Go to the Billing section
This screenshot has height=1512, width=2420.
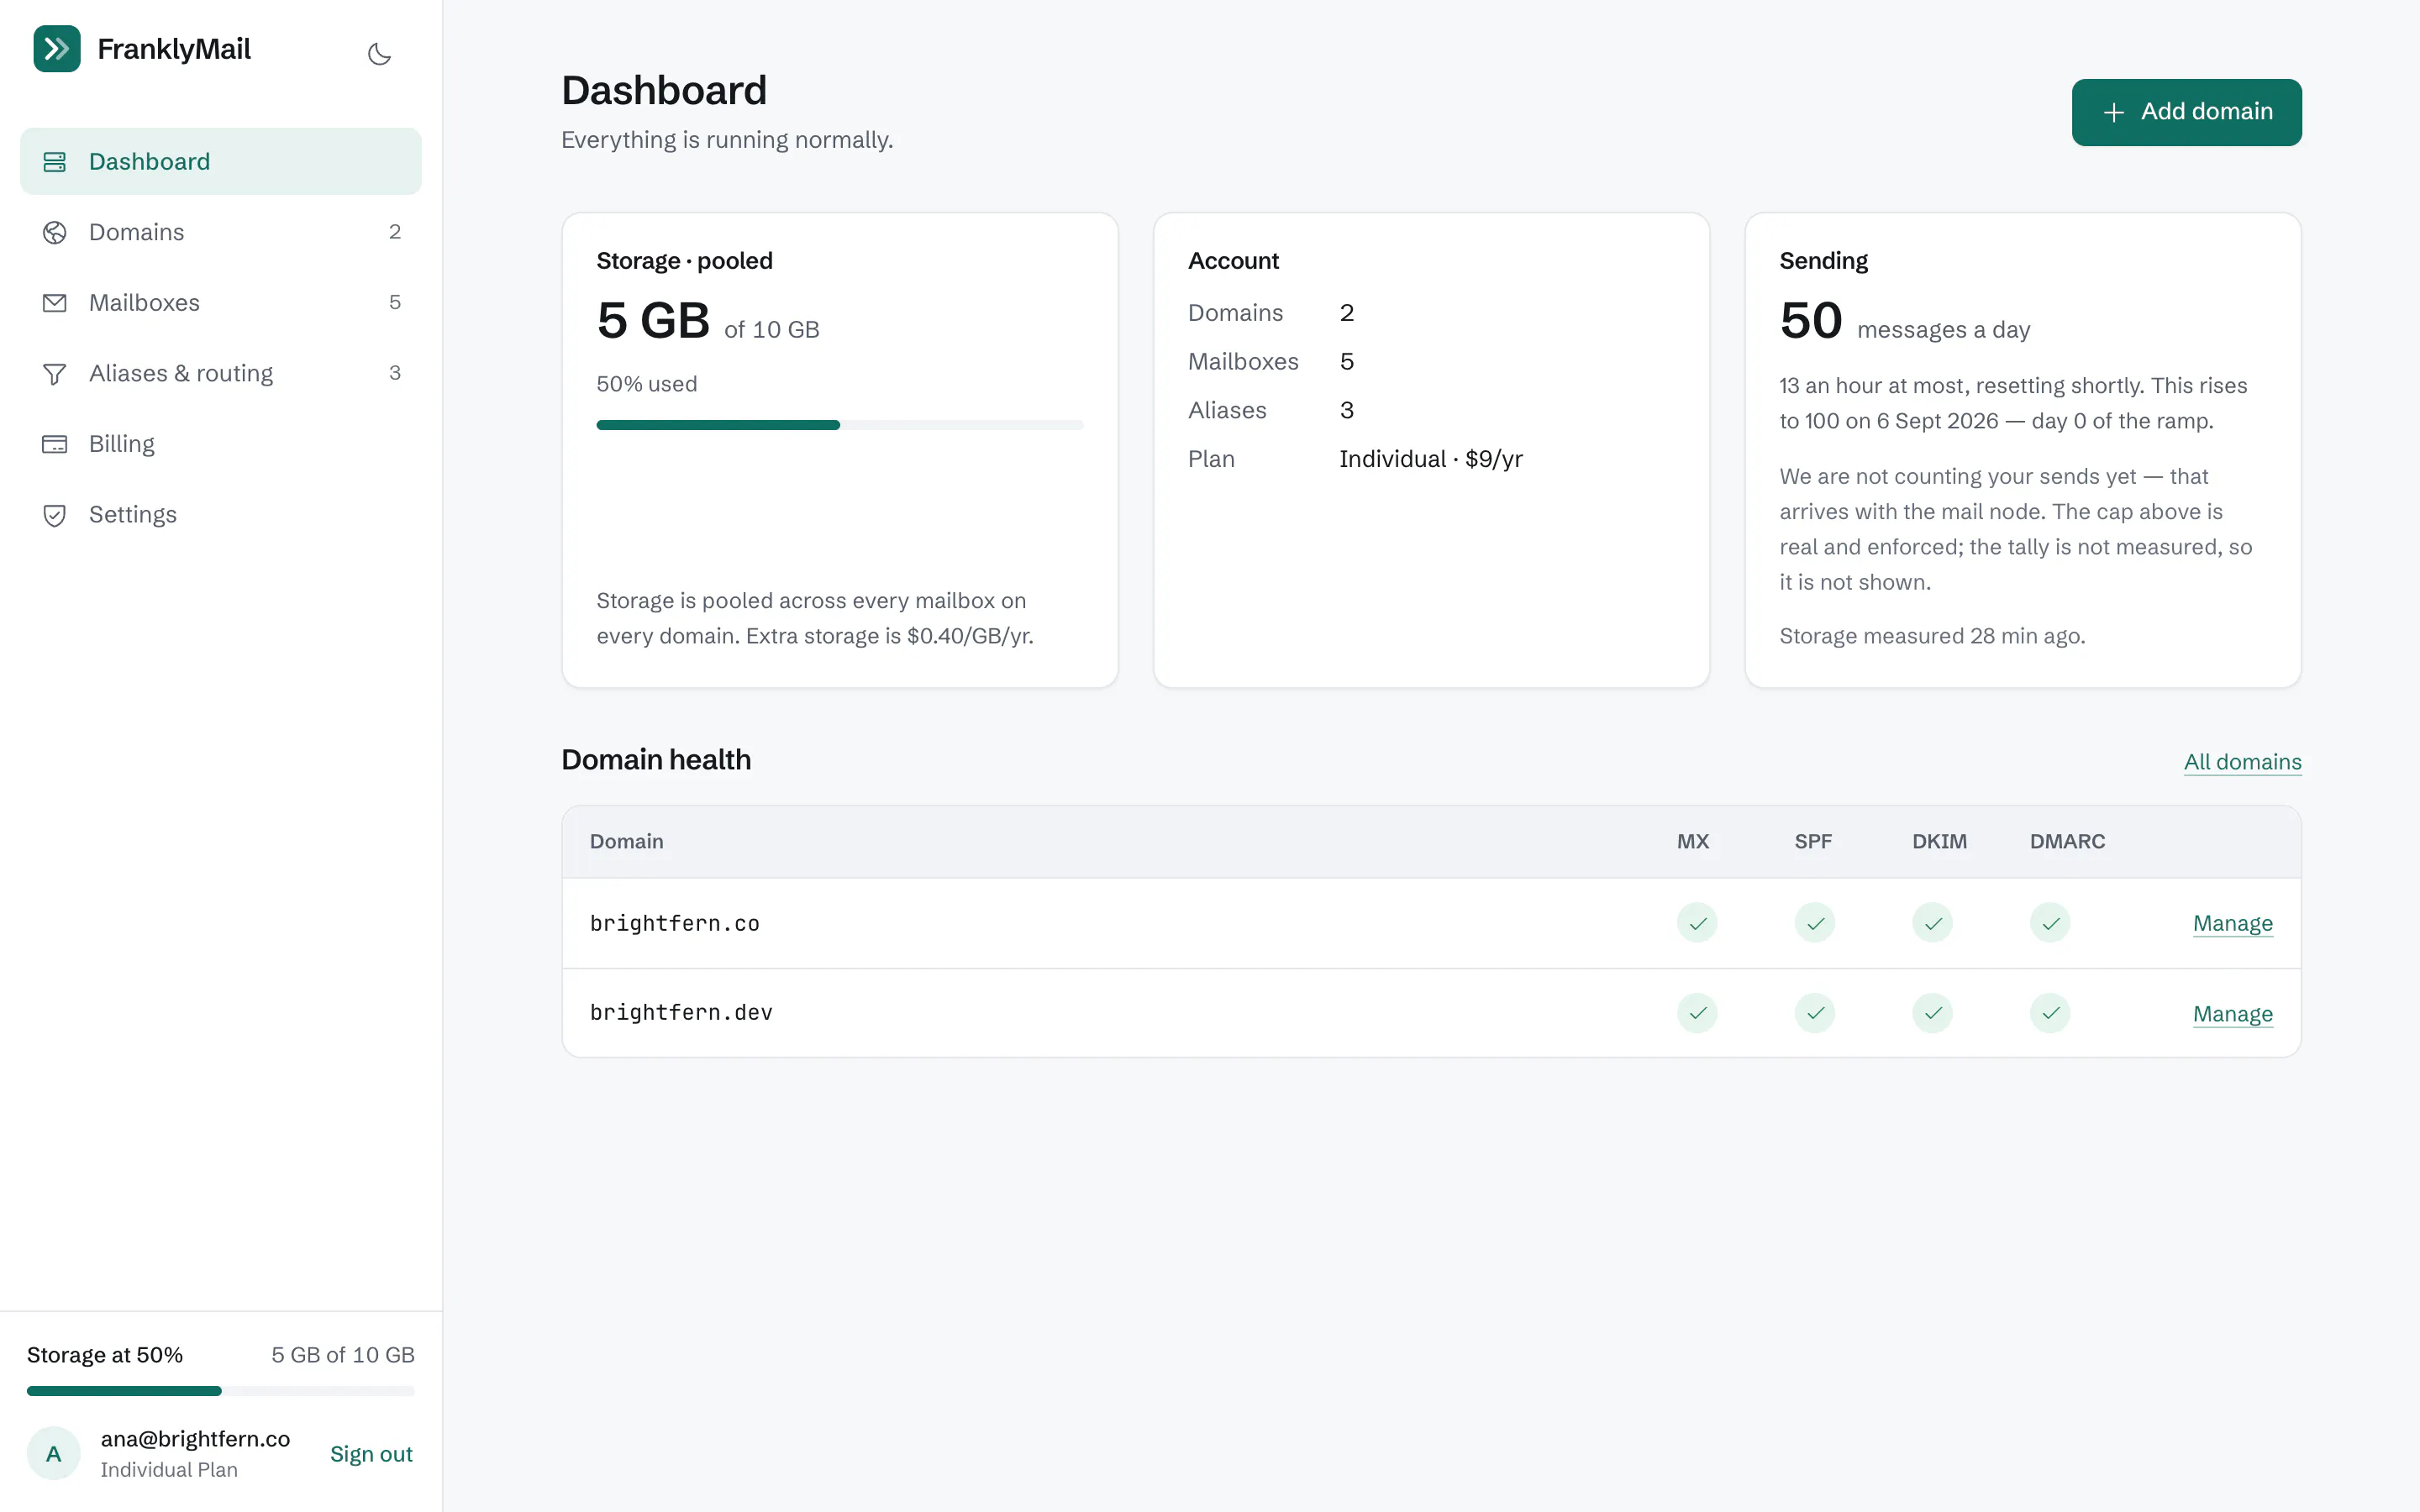pos(221,444)
